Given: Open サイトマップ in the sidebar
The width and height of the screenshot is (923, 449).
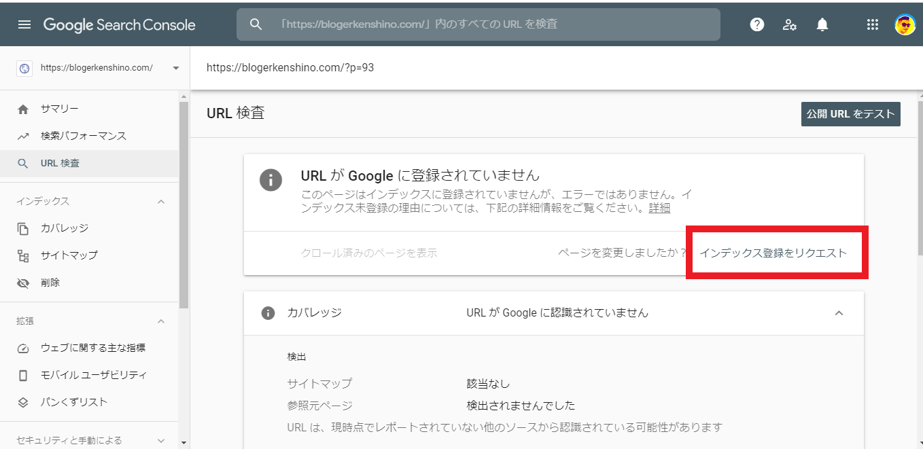Looking at the screenshot, I should click(89, 255).
